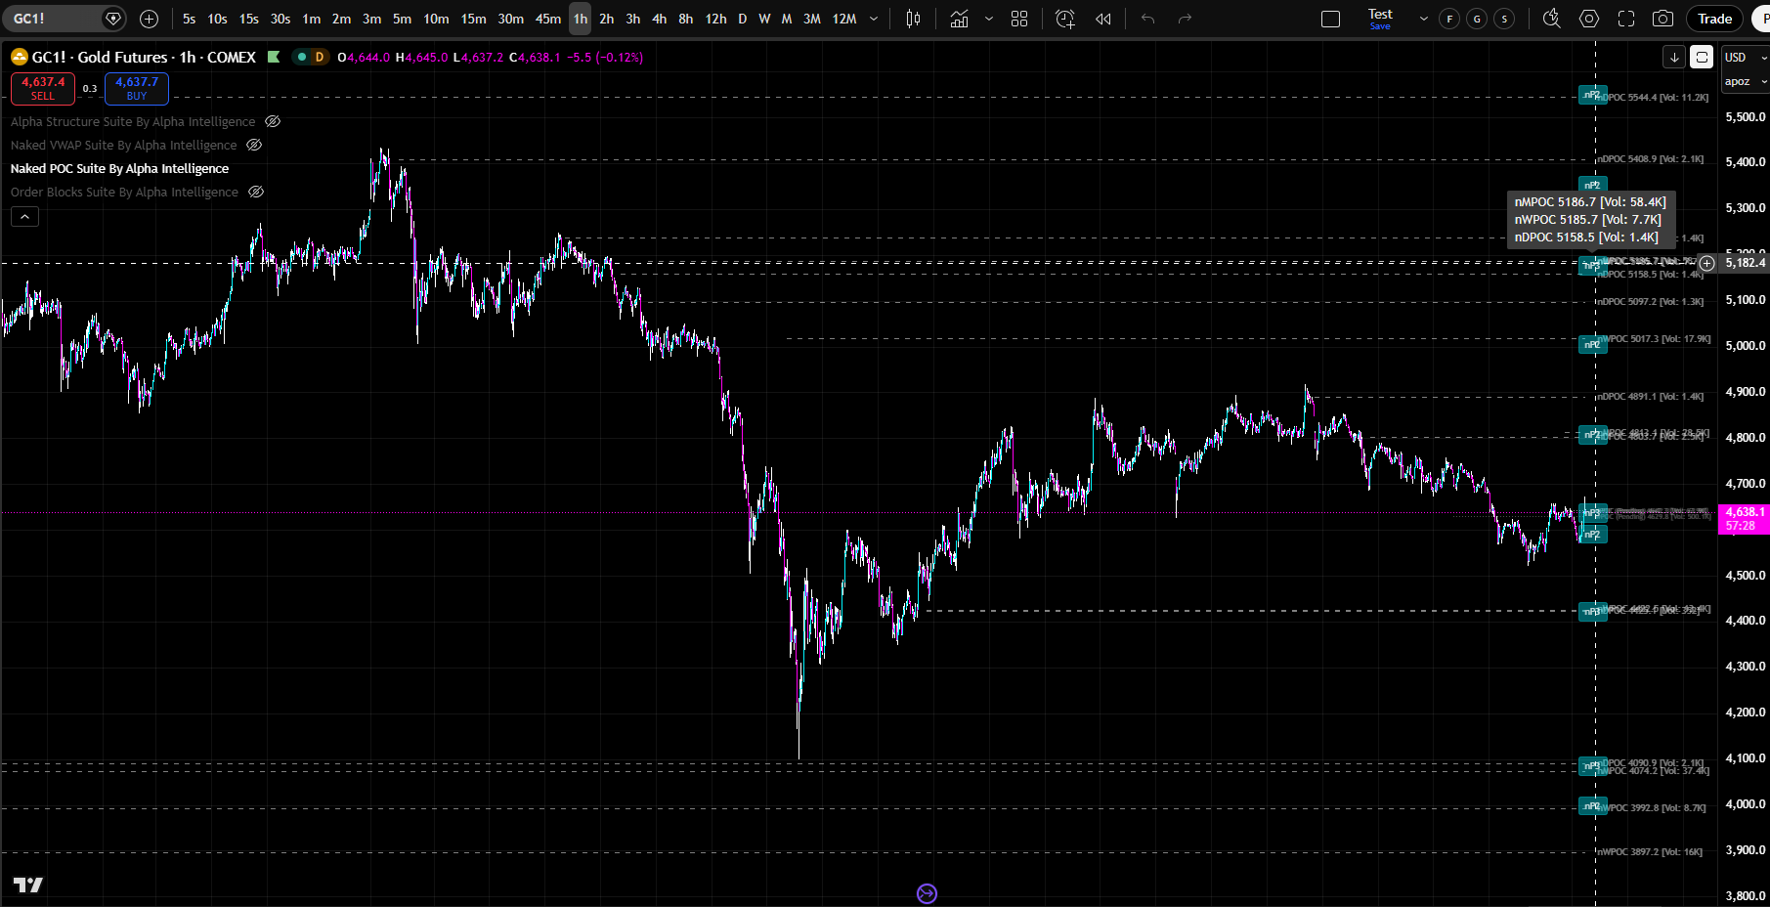The image size is (1770, 907).
Task: Open the Indicators menu icon
Action: coord(959,19)
